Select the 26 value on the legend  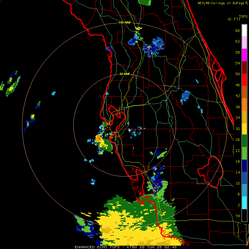(238, 140)
